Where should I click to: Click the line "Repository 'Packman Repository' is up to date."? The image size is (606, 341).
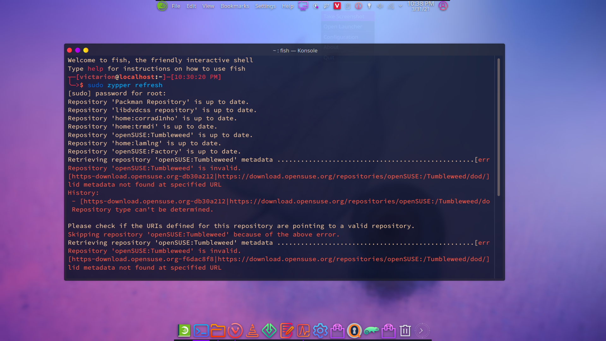(158, 102)
